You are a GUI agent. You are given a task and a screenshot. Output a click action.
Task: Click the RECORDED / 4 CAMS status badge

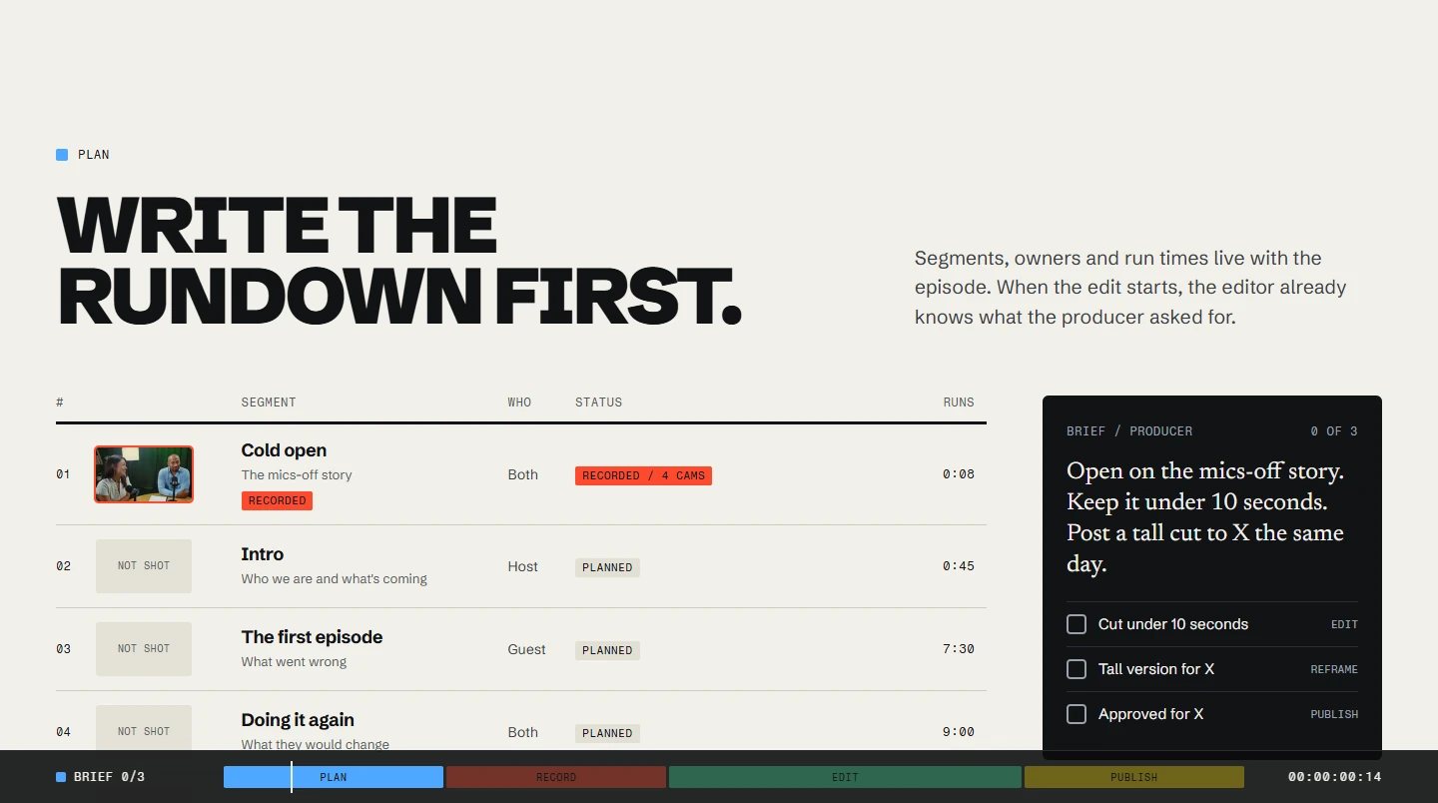(x=643, y=475)
